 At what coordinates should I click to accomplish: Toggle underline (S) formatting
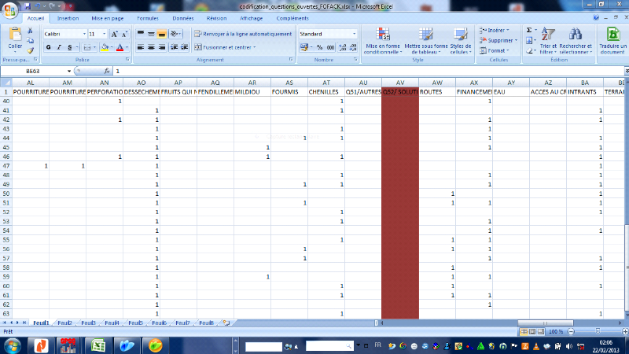click(69, 47)
